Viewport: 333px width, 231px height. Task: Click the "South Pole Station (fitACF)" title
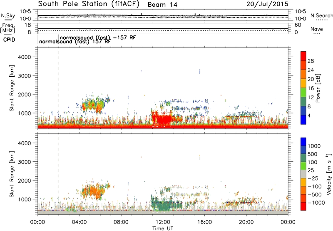tap(89, 4)
